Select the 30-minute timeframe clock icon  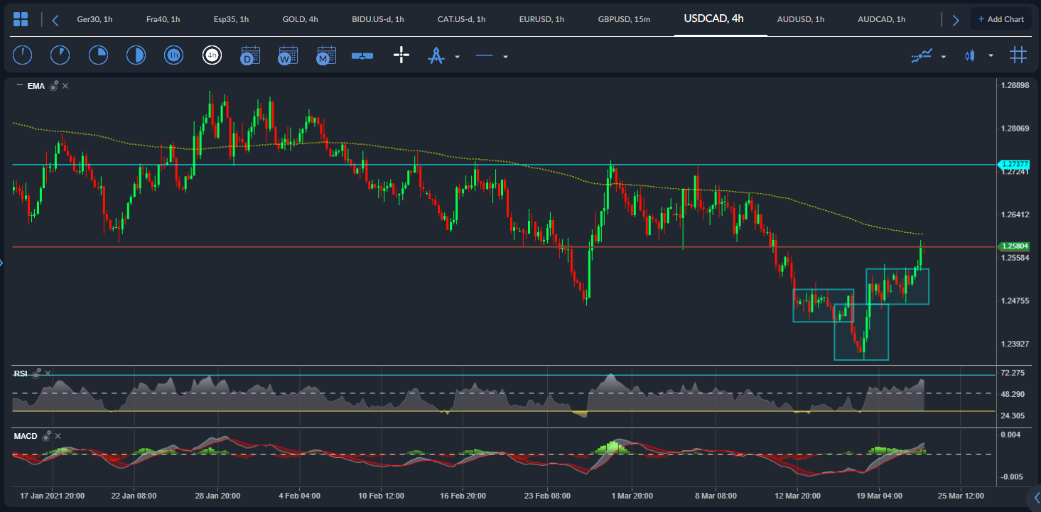coord(136,55)
